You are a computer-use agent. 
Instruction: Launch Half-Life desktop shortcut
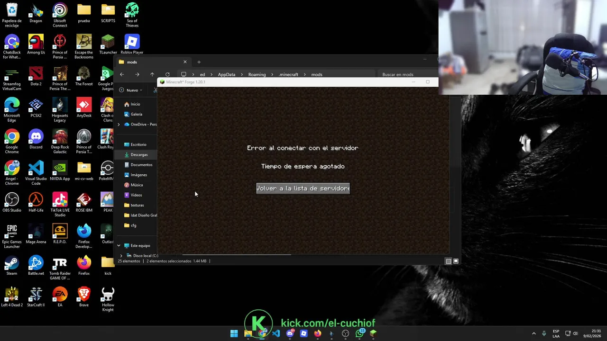(36, 202)
